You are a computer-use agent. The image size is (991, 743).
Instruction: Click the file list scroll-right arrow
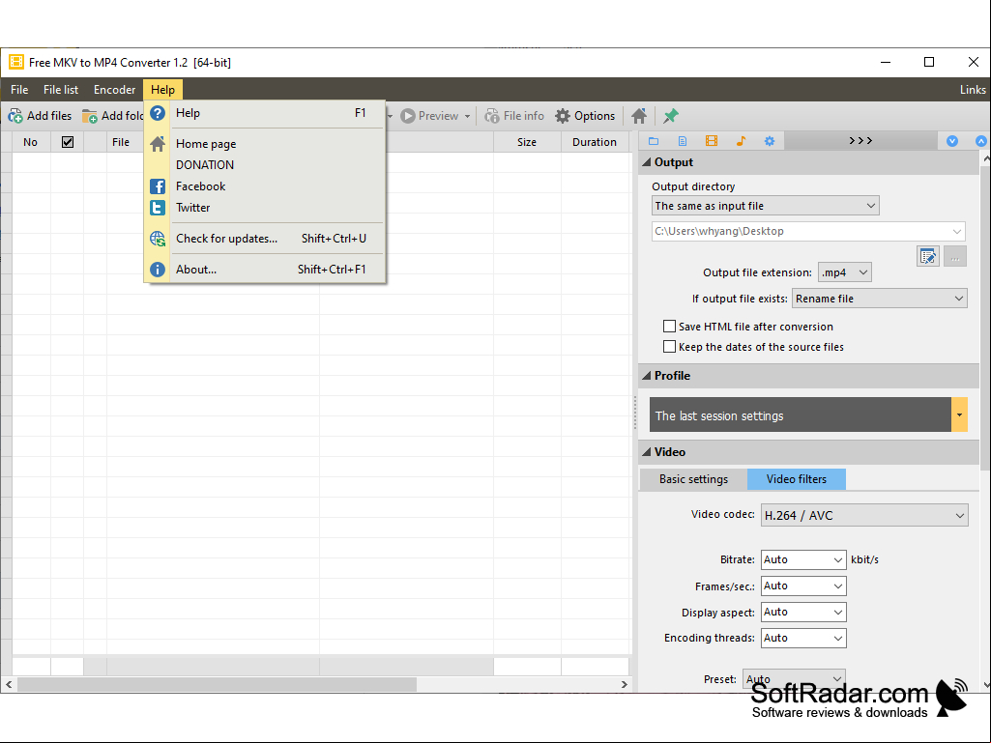tap(625, 684)
